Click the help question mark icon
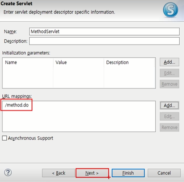This screenshot has width=184, height=182. tap(8, 172)
